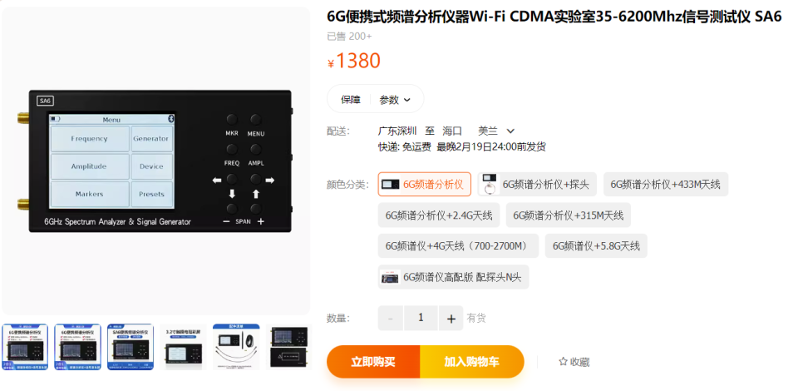The image size is (798, 391).
Task: Select the 6G频谱仪+5.8G天线 option
Action: 596,246
